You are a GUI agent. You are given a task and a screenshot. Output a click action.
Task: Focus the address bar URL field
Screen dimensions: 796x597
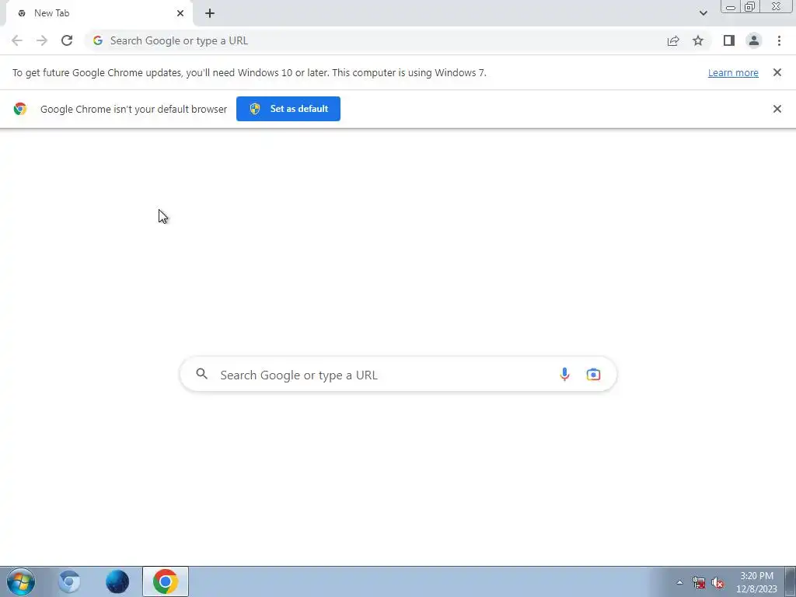tap(375, 40)
